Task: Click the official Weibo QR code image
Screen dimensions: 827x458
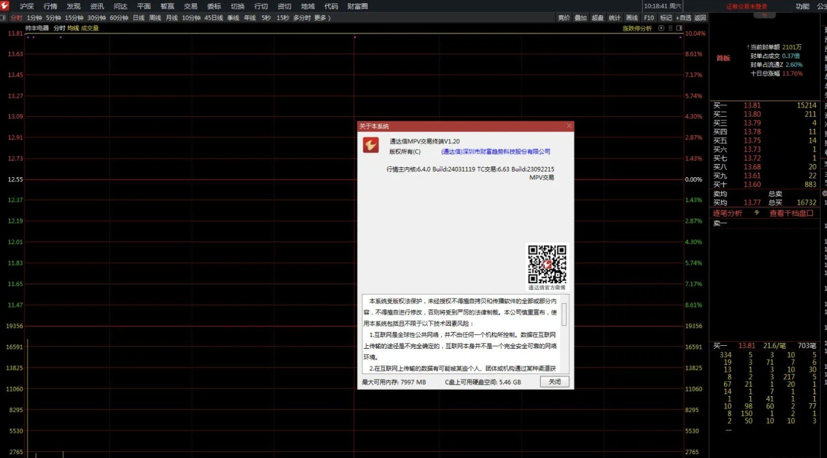Action: click(547, 264)
